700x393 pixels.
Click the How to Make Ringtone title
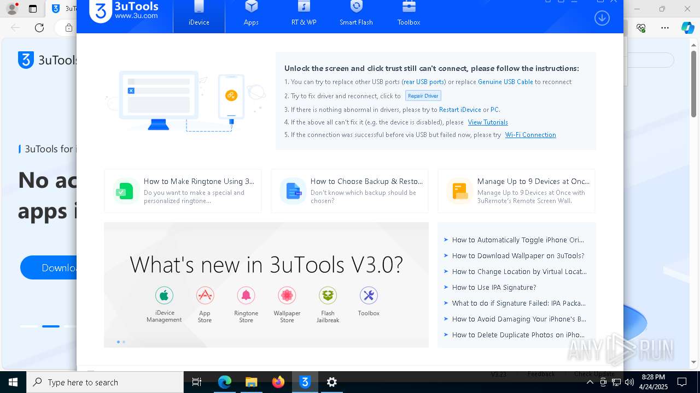pyautogui.click(x=199, y=181)
